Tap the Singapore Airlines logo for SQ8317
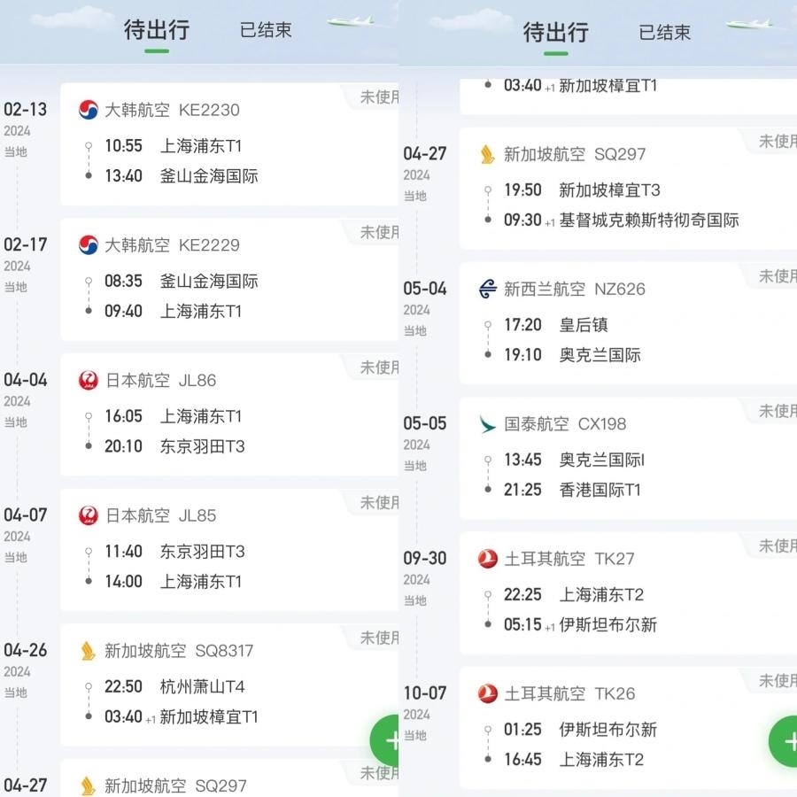The height and width of the screenshot is (797, 797). pos(89,651)
